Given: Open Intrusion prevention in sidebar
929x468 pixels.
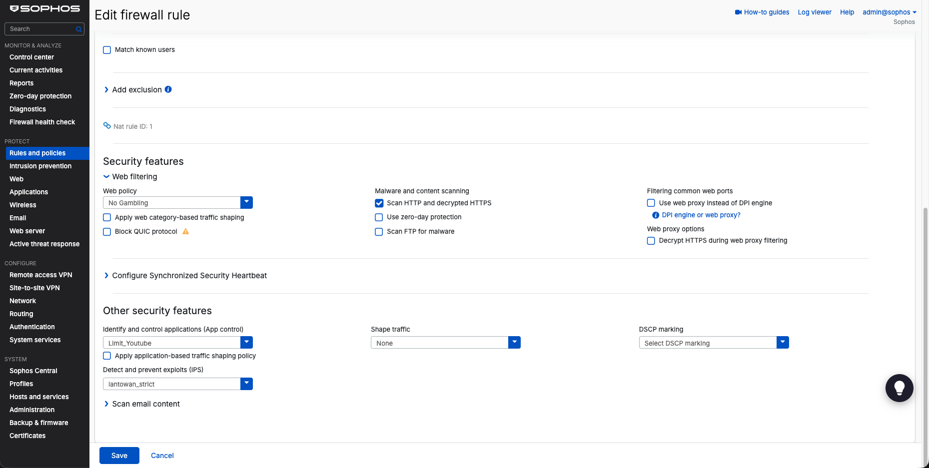Looking at the screenshot, I should point(40,166).
